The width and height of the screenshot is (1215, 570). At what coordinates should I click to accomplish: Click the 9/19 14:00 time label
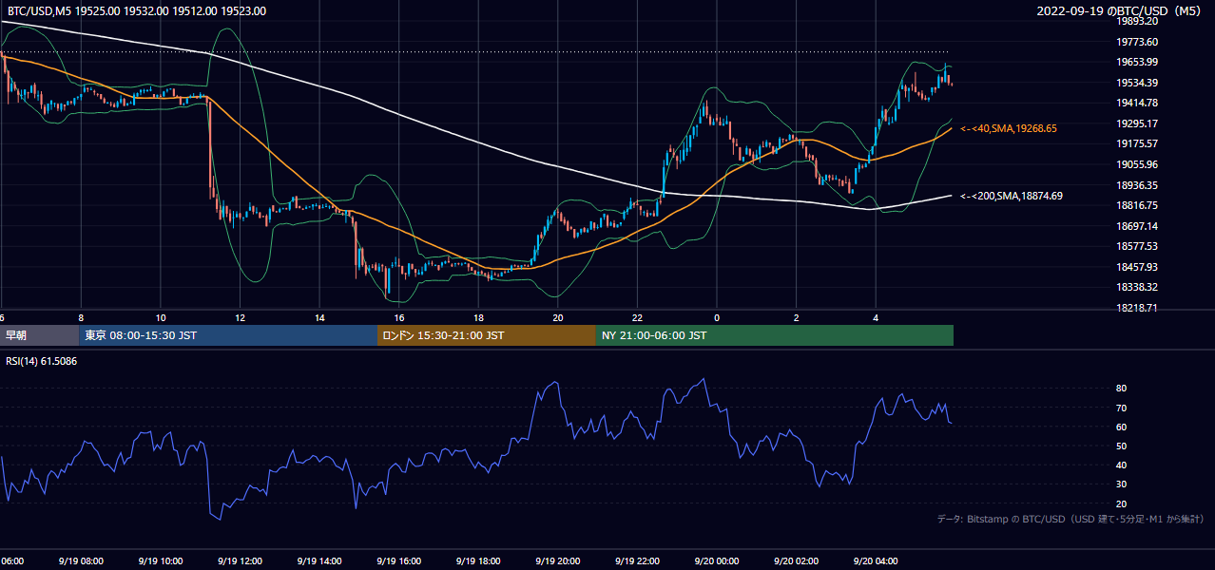[319, 561]
